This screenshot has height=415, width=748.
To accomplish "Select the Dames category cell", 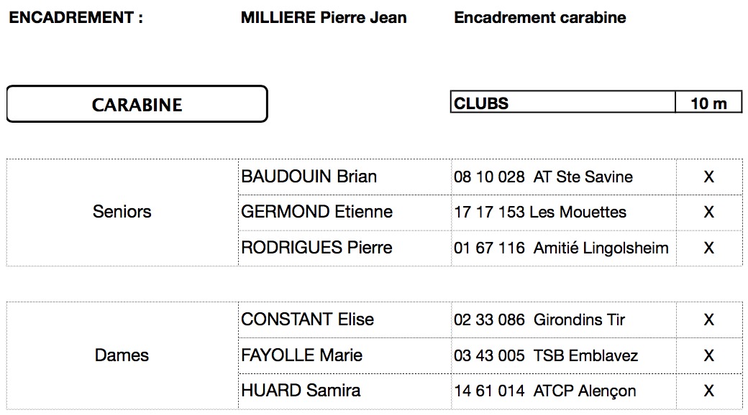I will pos(122,355).
